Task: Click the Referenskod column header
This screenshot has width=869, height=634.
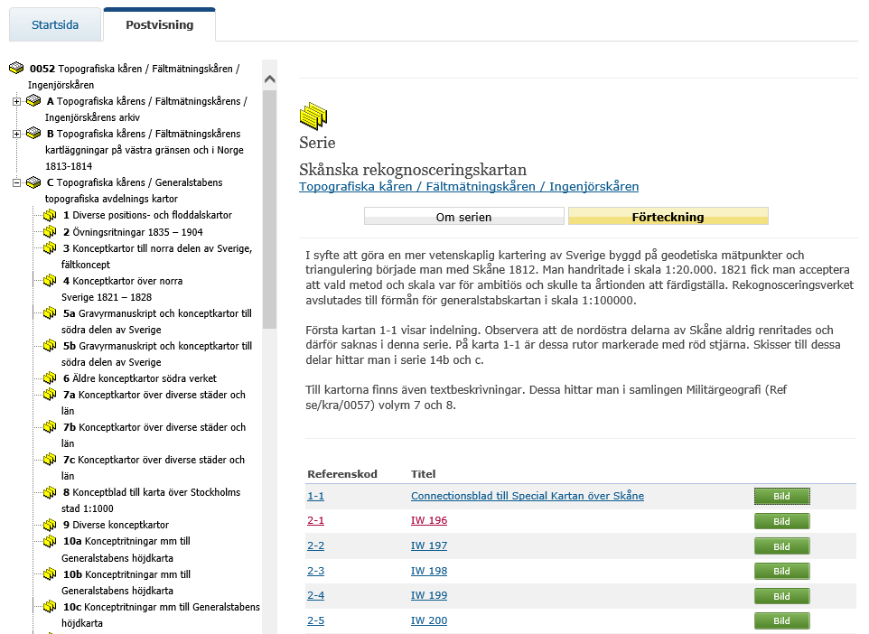Action: 342,474
